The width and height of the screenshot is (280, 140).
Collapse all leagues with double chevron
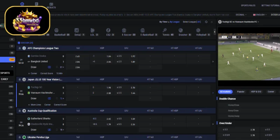click(x=212, y=22)
